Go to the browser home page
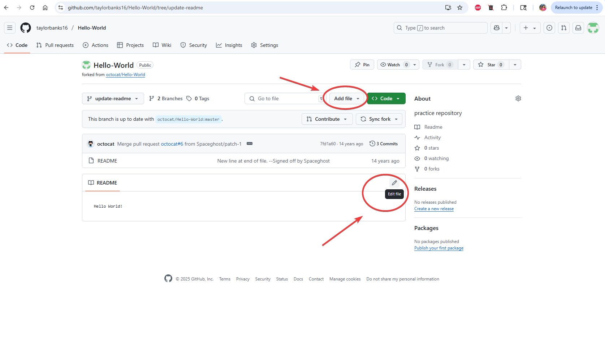 45,8
